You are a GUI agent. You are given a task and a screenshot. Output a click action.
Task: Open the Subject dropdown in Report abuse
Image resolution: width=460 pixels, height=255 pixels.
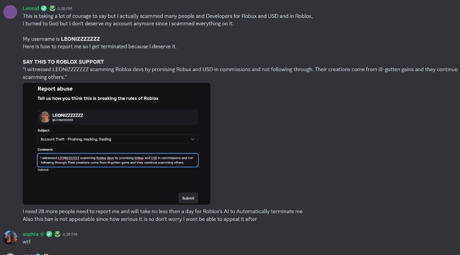(118, 139)
